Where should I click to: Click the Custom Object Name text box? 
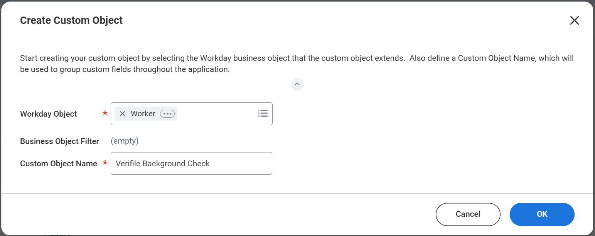click(191, 163)
